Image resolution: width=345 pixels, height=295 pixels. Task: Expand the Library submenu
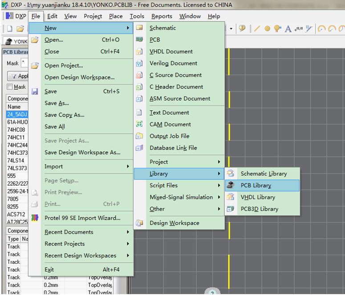tap(179, 174)
